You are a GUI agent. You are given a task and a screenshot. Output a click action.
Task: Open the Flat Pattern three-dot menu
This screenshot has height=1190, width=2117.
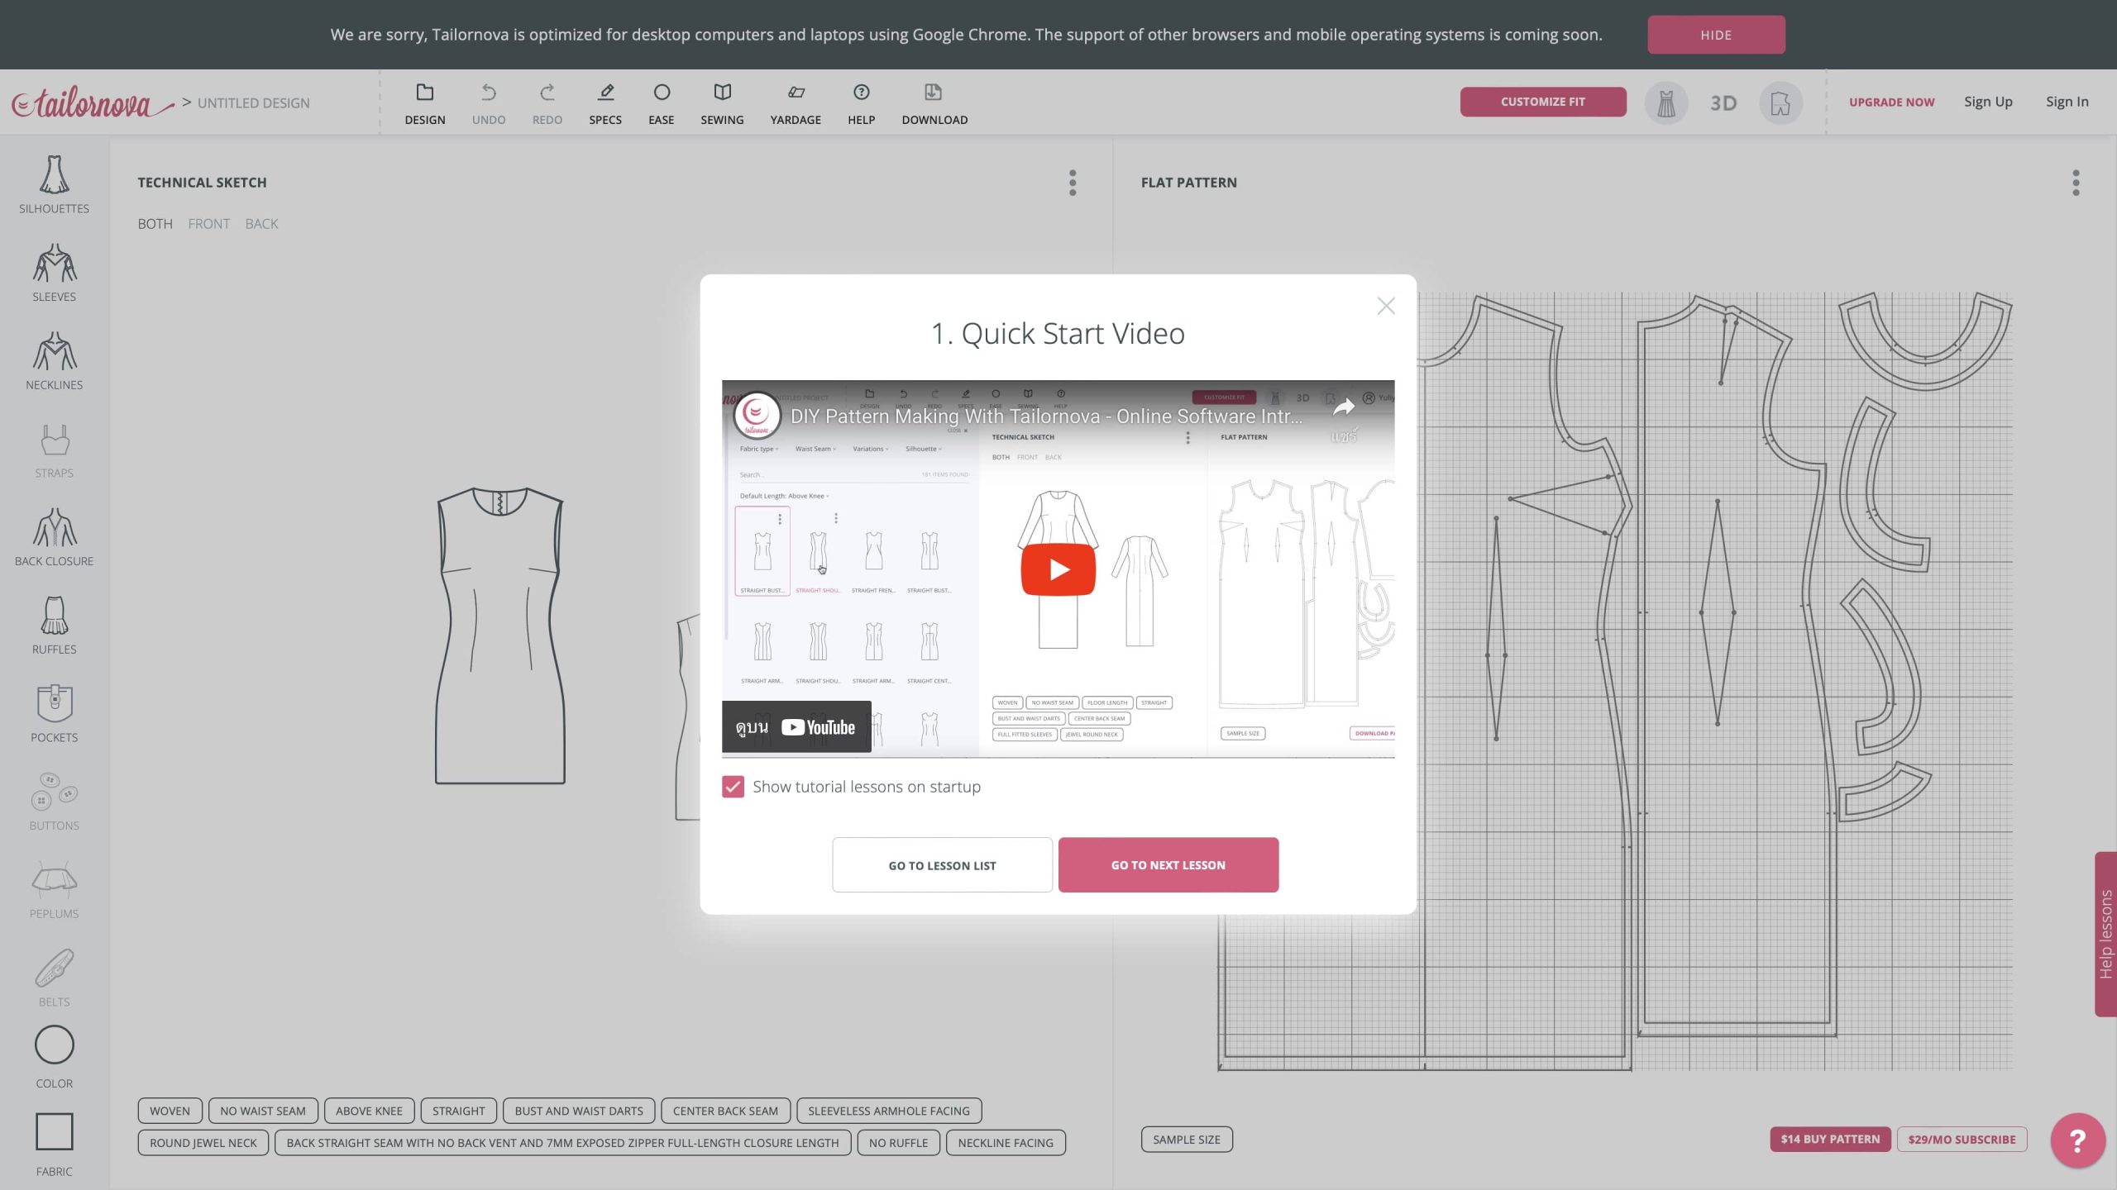click(2075, 183)
